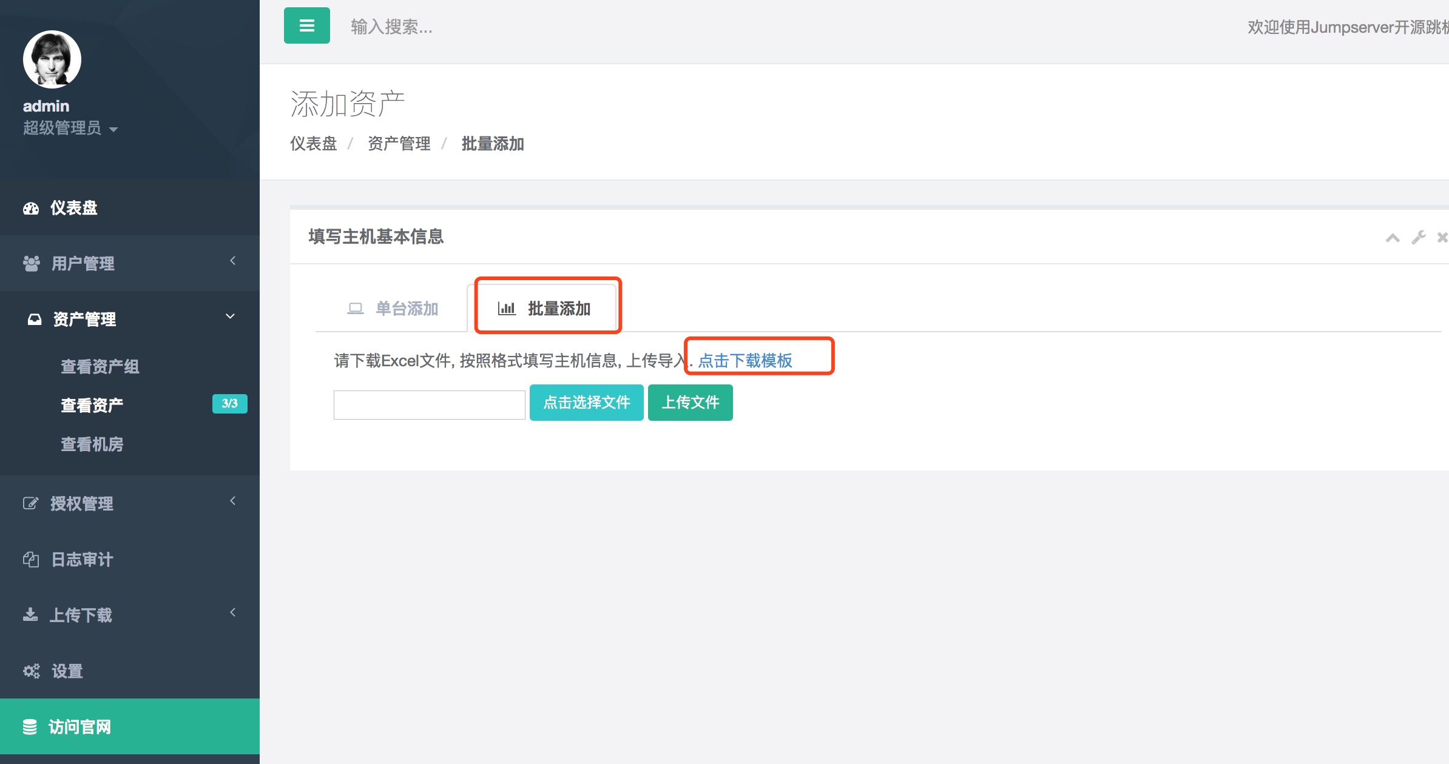Open 查看资产 with 3/3 badge
Viewport: 1449px width, 764px height.
[92, 404]
